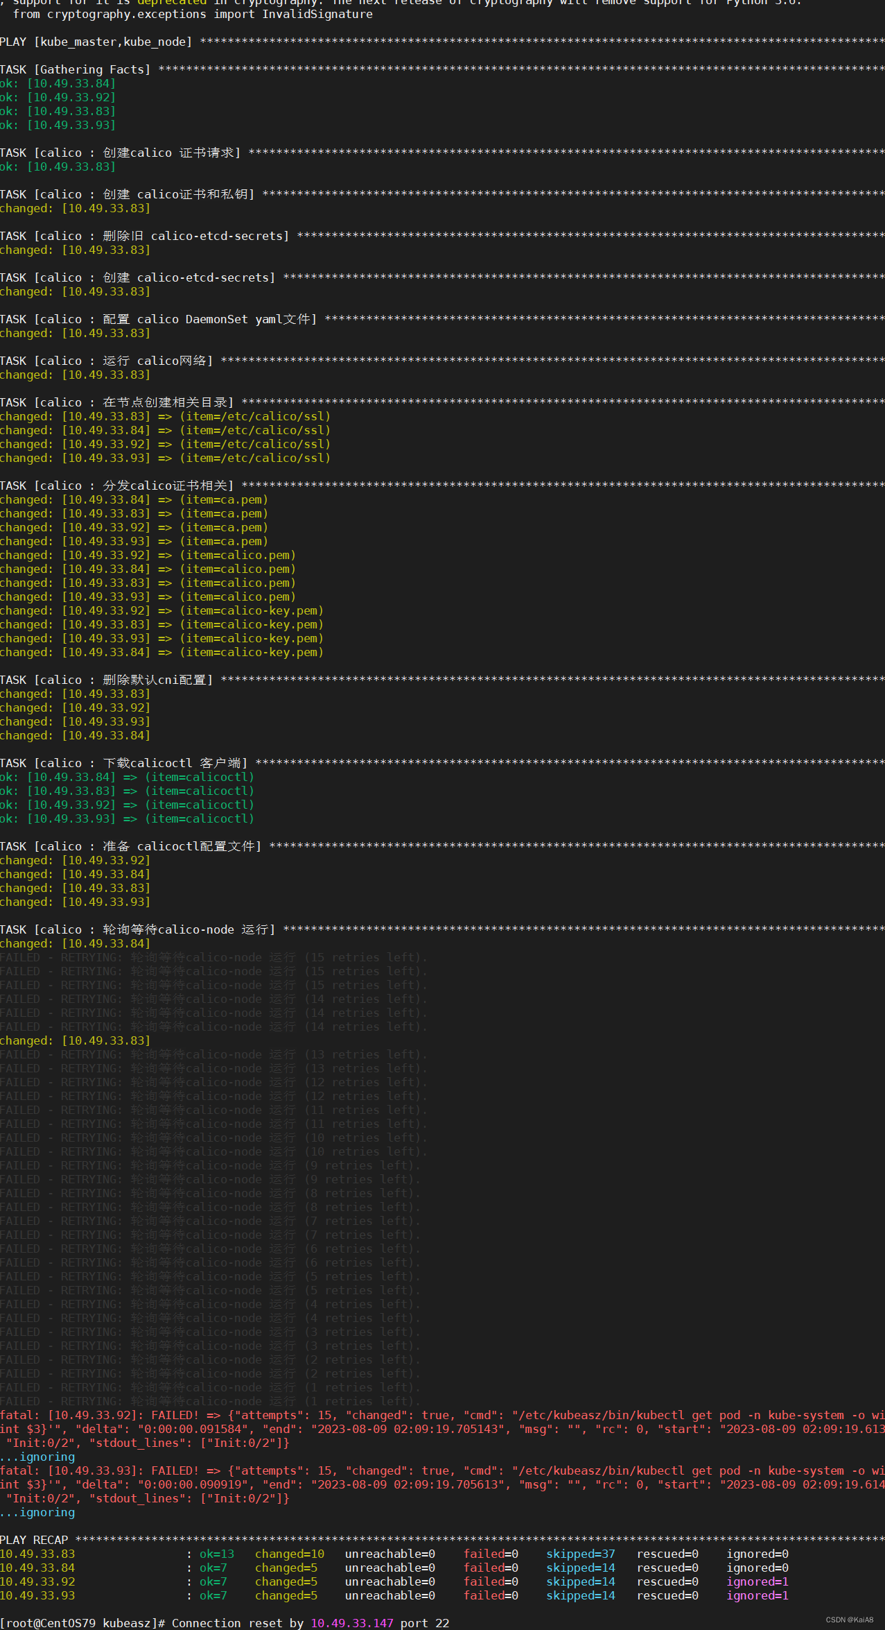Image resolution: width=885 pixels, height=1630 pixels.
Task: Select IP 10.49.33.147 in connection reset message
Action: click(352, 1623)
